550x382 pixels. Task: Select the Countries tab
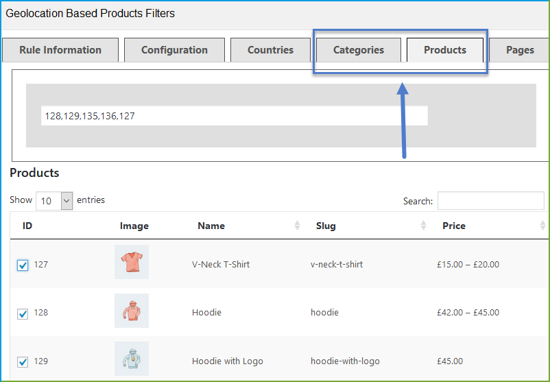pyautogui.click(x=270, y=50)
